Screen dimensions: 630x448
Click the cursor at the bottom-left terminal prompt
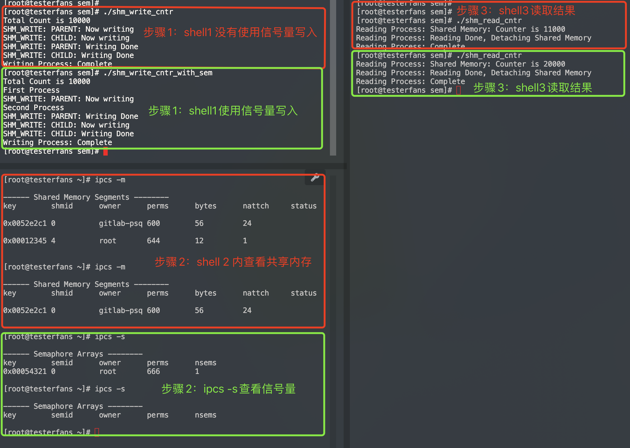[97, 432]
